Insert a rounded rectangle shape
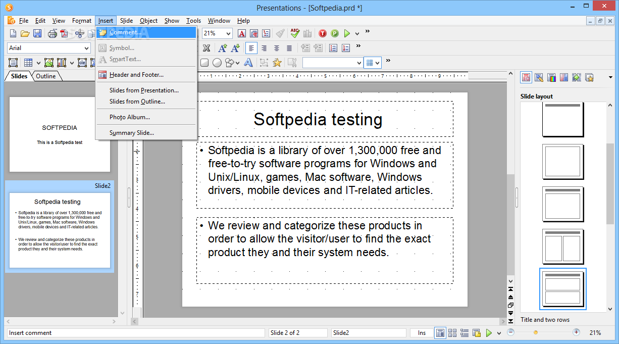The height and width of the screenshot is (344, 619). (x=204, y=63)
